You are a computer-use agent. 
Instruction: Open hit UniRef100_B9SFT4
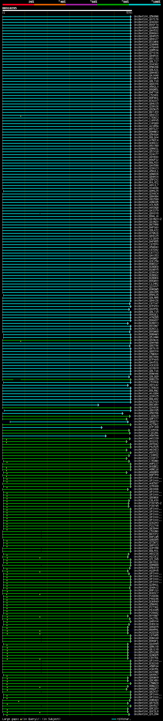pyautogui.click(x=146, y=25)
